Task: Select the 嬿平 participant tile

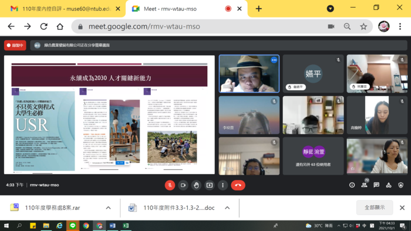Action: (313, 74)
